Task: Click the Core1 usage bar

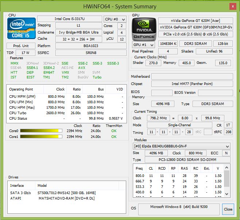Action: point(41,136)
